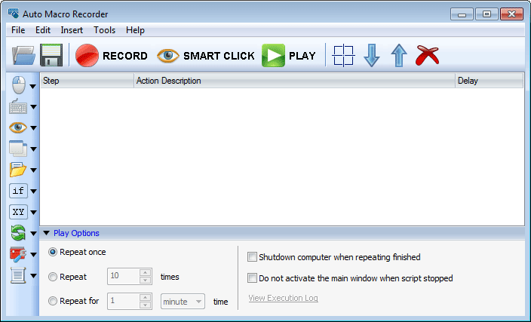Select the Repeat for radio button
The height and width of the screenshot is (322, 531).
[x=53, y=301]
